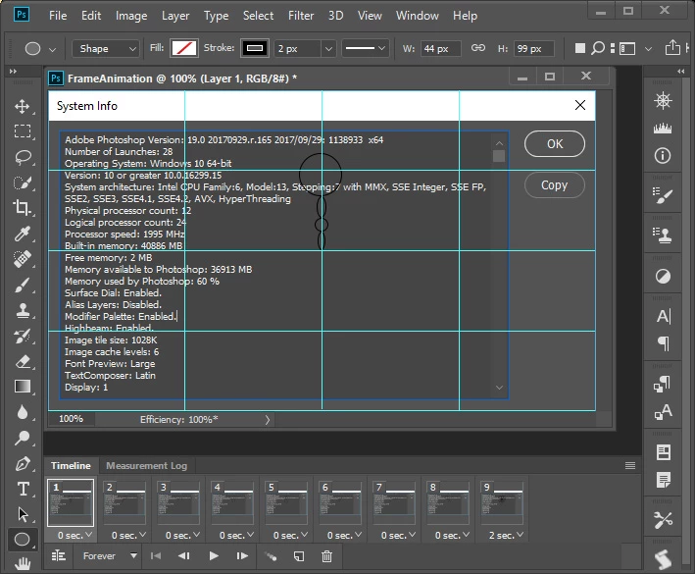This screenshot has width=695, height=574.
Task: Select the Path Selection tool
Action: pyautogui.click(x=23, y=514)
